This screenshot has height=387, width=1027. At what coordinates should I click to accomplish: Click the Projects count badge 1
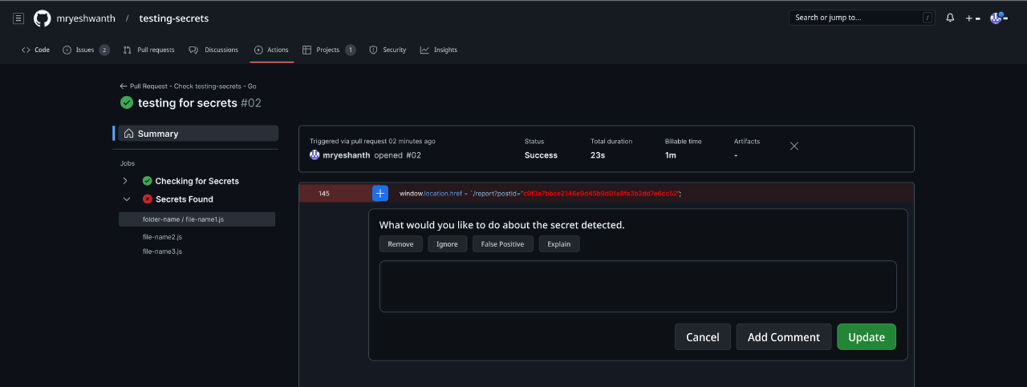coord(350,50)
